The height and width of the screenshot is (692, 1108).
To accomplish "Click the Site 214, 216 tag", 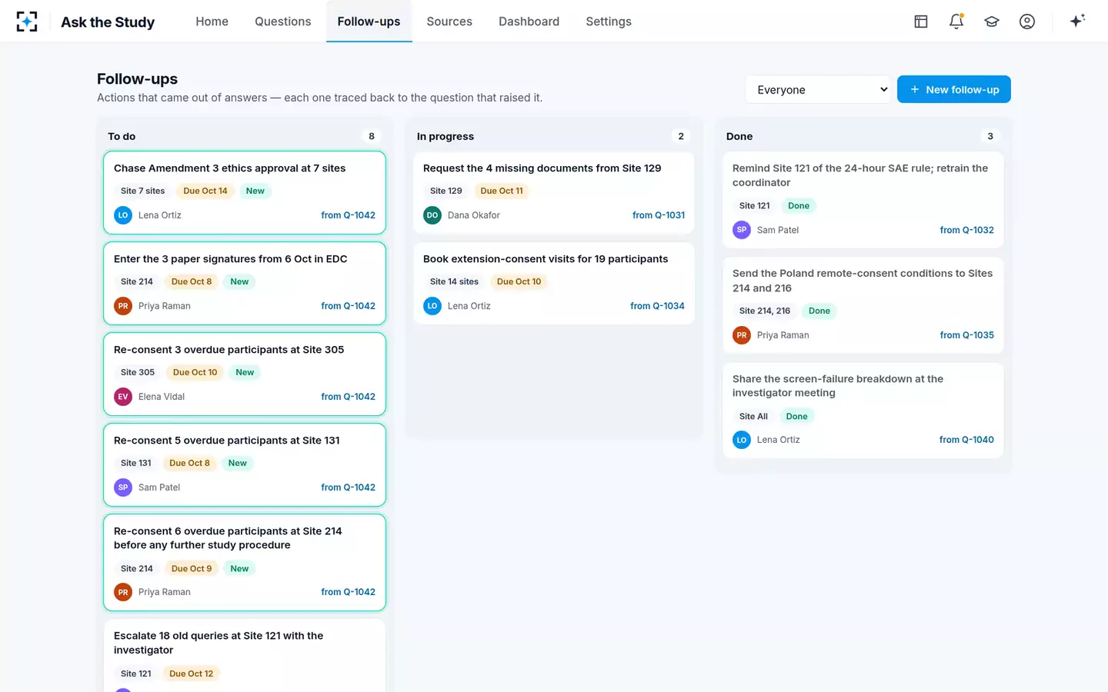I will click(x=765, y=311).
